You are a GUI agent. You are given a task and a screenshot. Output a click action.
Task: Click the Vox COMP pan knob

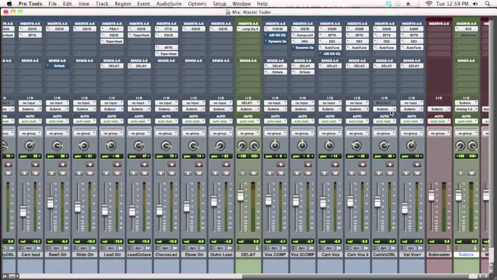point(275,146)
